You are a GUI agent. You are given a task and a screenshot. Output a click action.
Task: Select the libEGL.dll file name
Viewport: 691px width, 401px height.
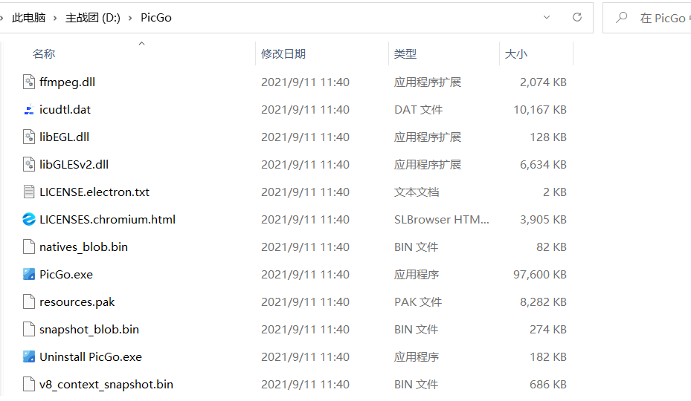pos(65,137)
